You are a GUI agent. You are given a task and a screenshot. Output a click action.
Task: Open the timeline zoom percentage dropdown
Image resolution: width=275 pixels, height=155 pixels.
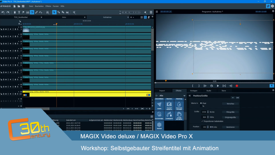click(x=132, y=109)
